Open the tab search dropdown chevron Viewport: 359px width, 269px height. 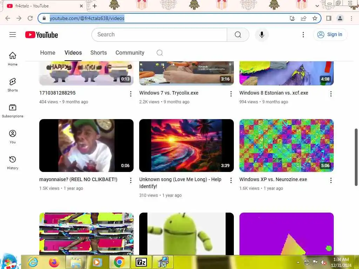point(317,6)
